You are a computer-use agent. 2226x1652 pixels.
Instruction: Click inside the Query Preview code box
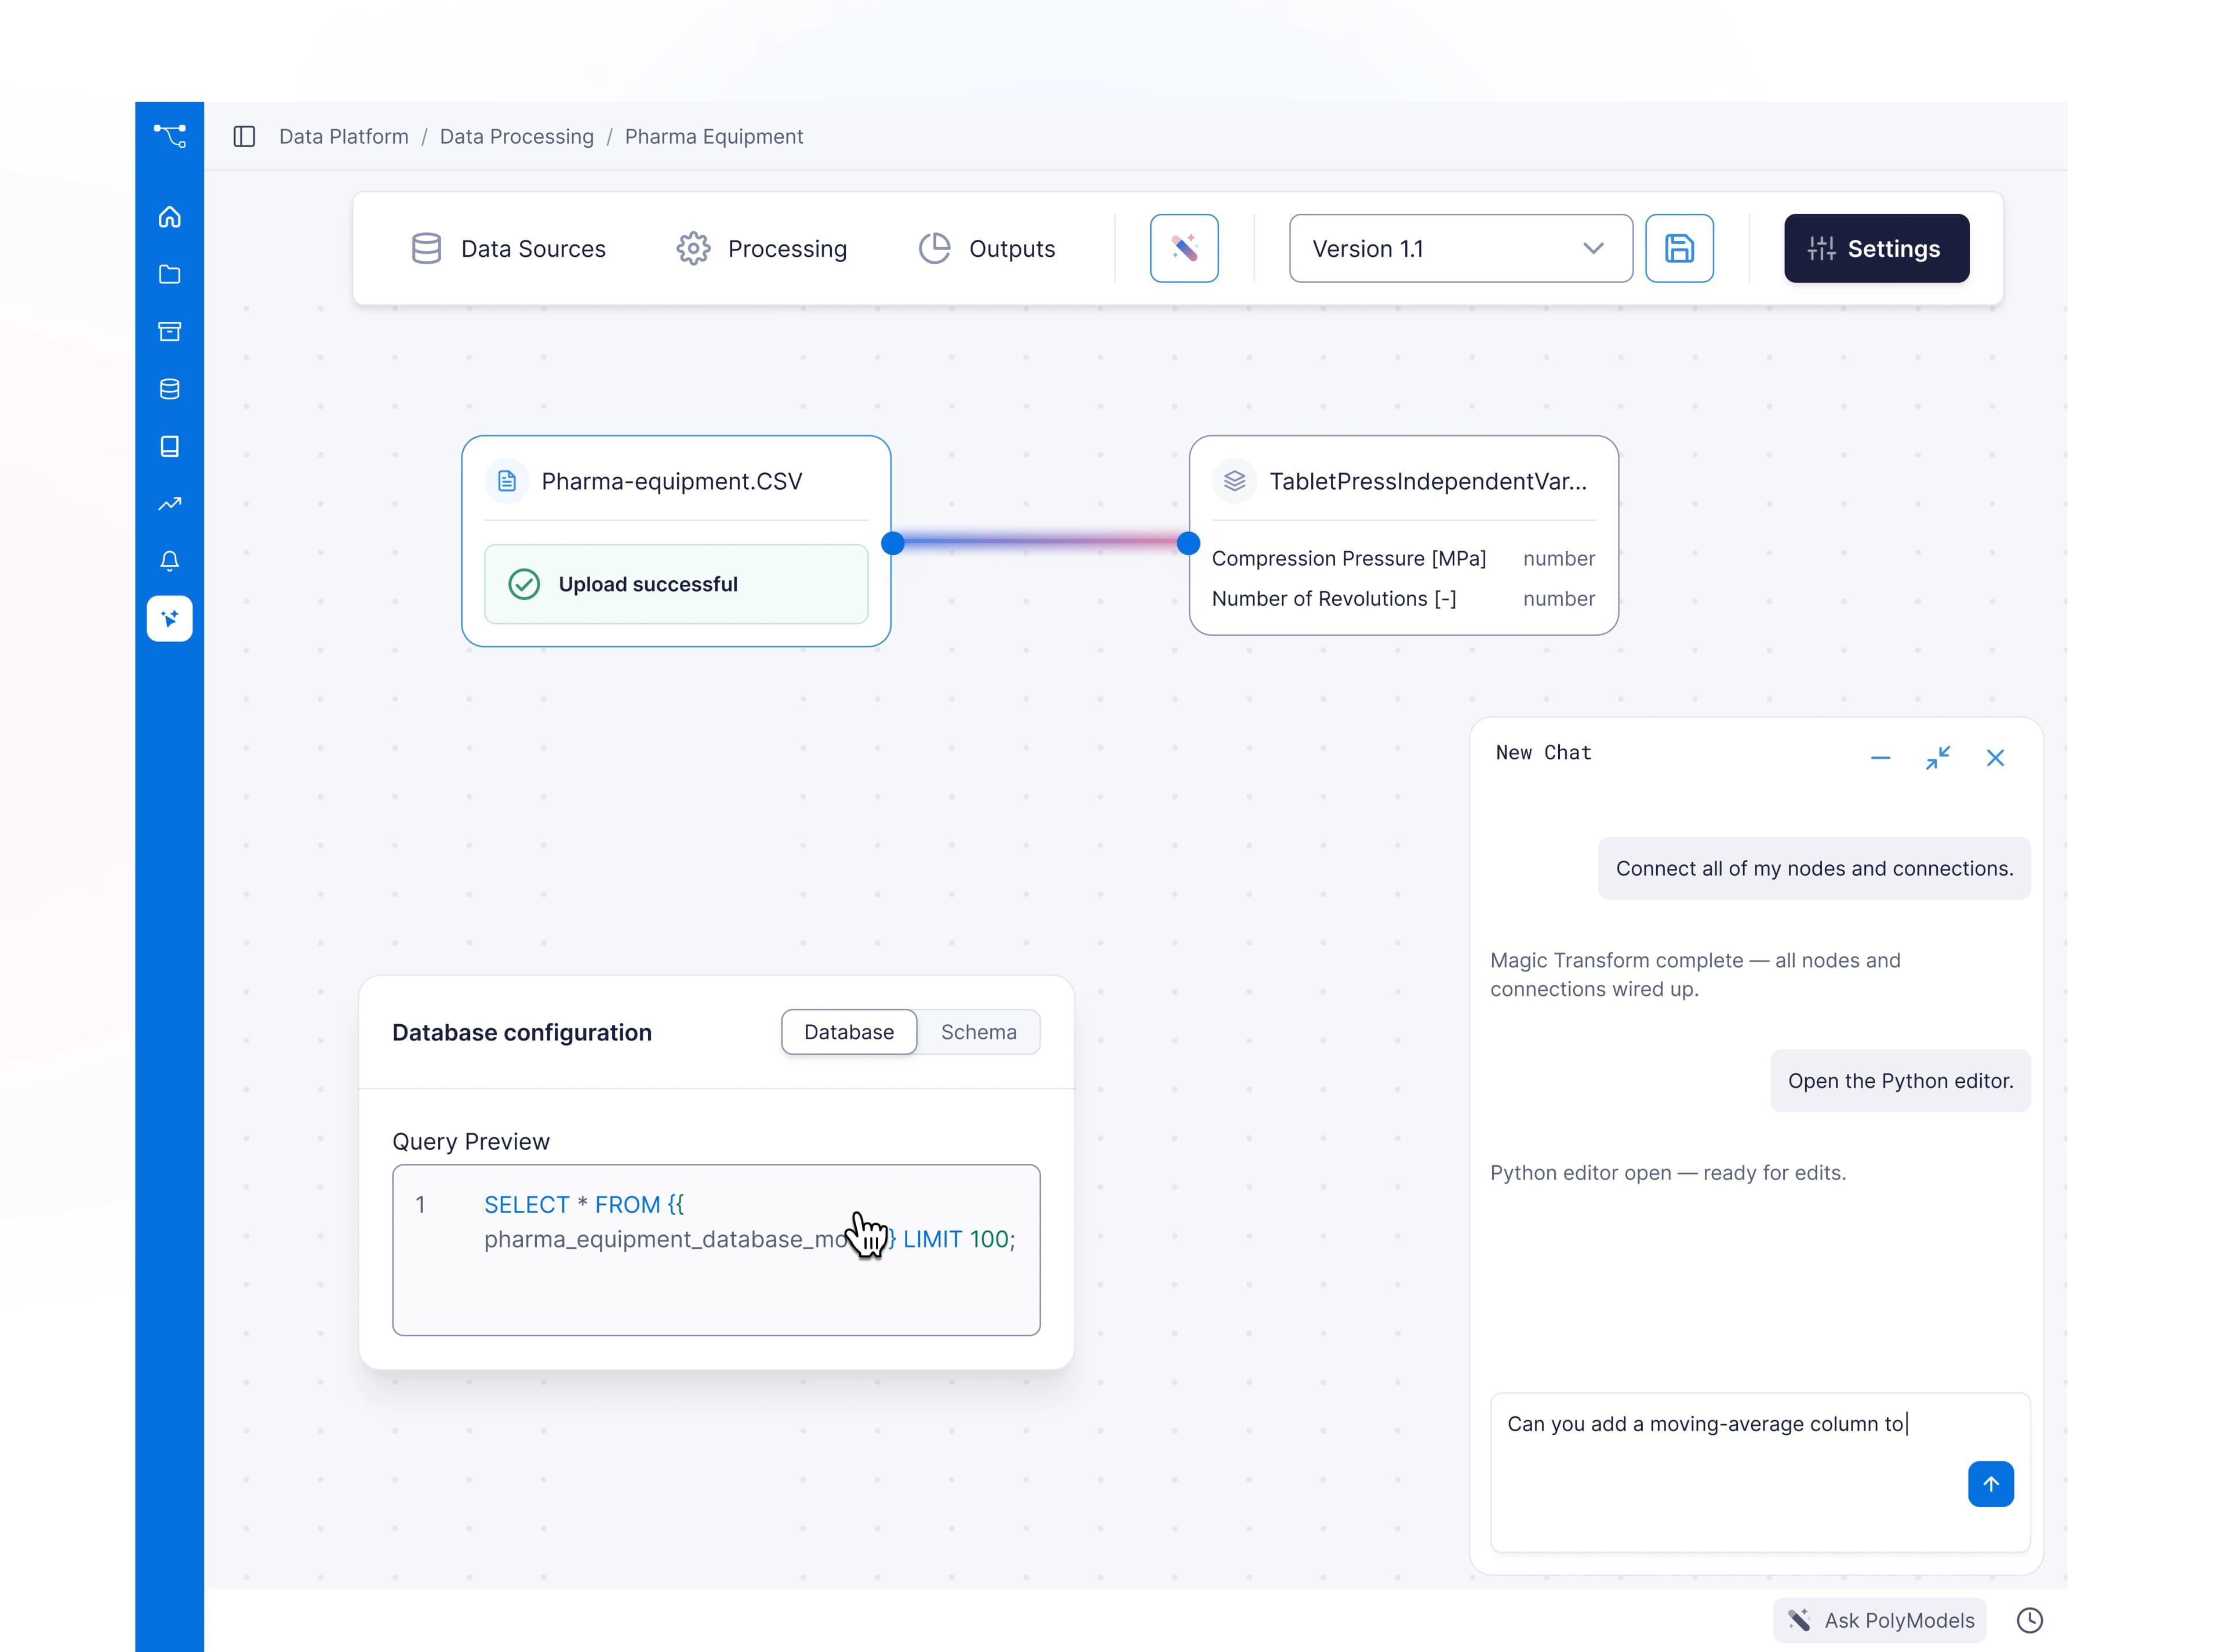tap(716, 1250)
